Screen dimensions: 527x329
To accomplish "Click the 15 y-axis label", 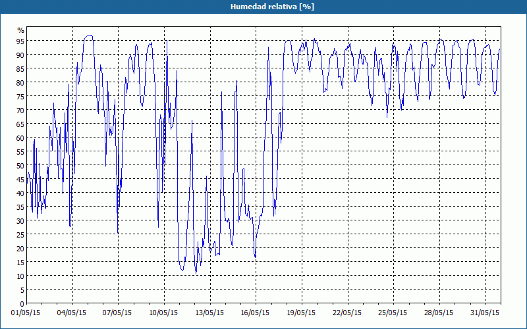I will point(20,262).
